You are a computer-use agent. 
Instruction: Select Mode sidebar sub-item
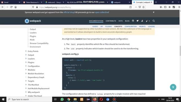(x=32, y=40)
